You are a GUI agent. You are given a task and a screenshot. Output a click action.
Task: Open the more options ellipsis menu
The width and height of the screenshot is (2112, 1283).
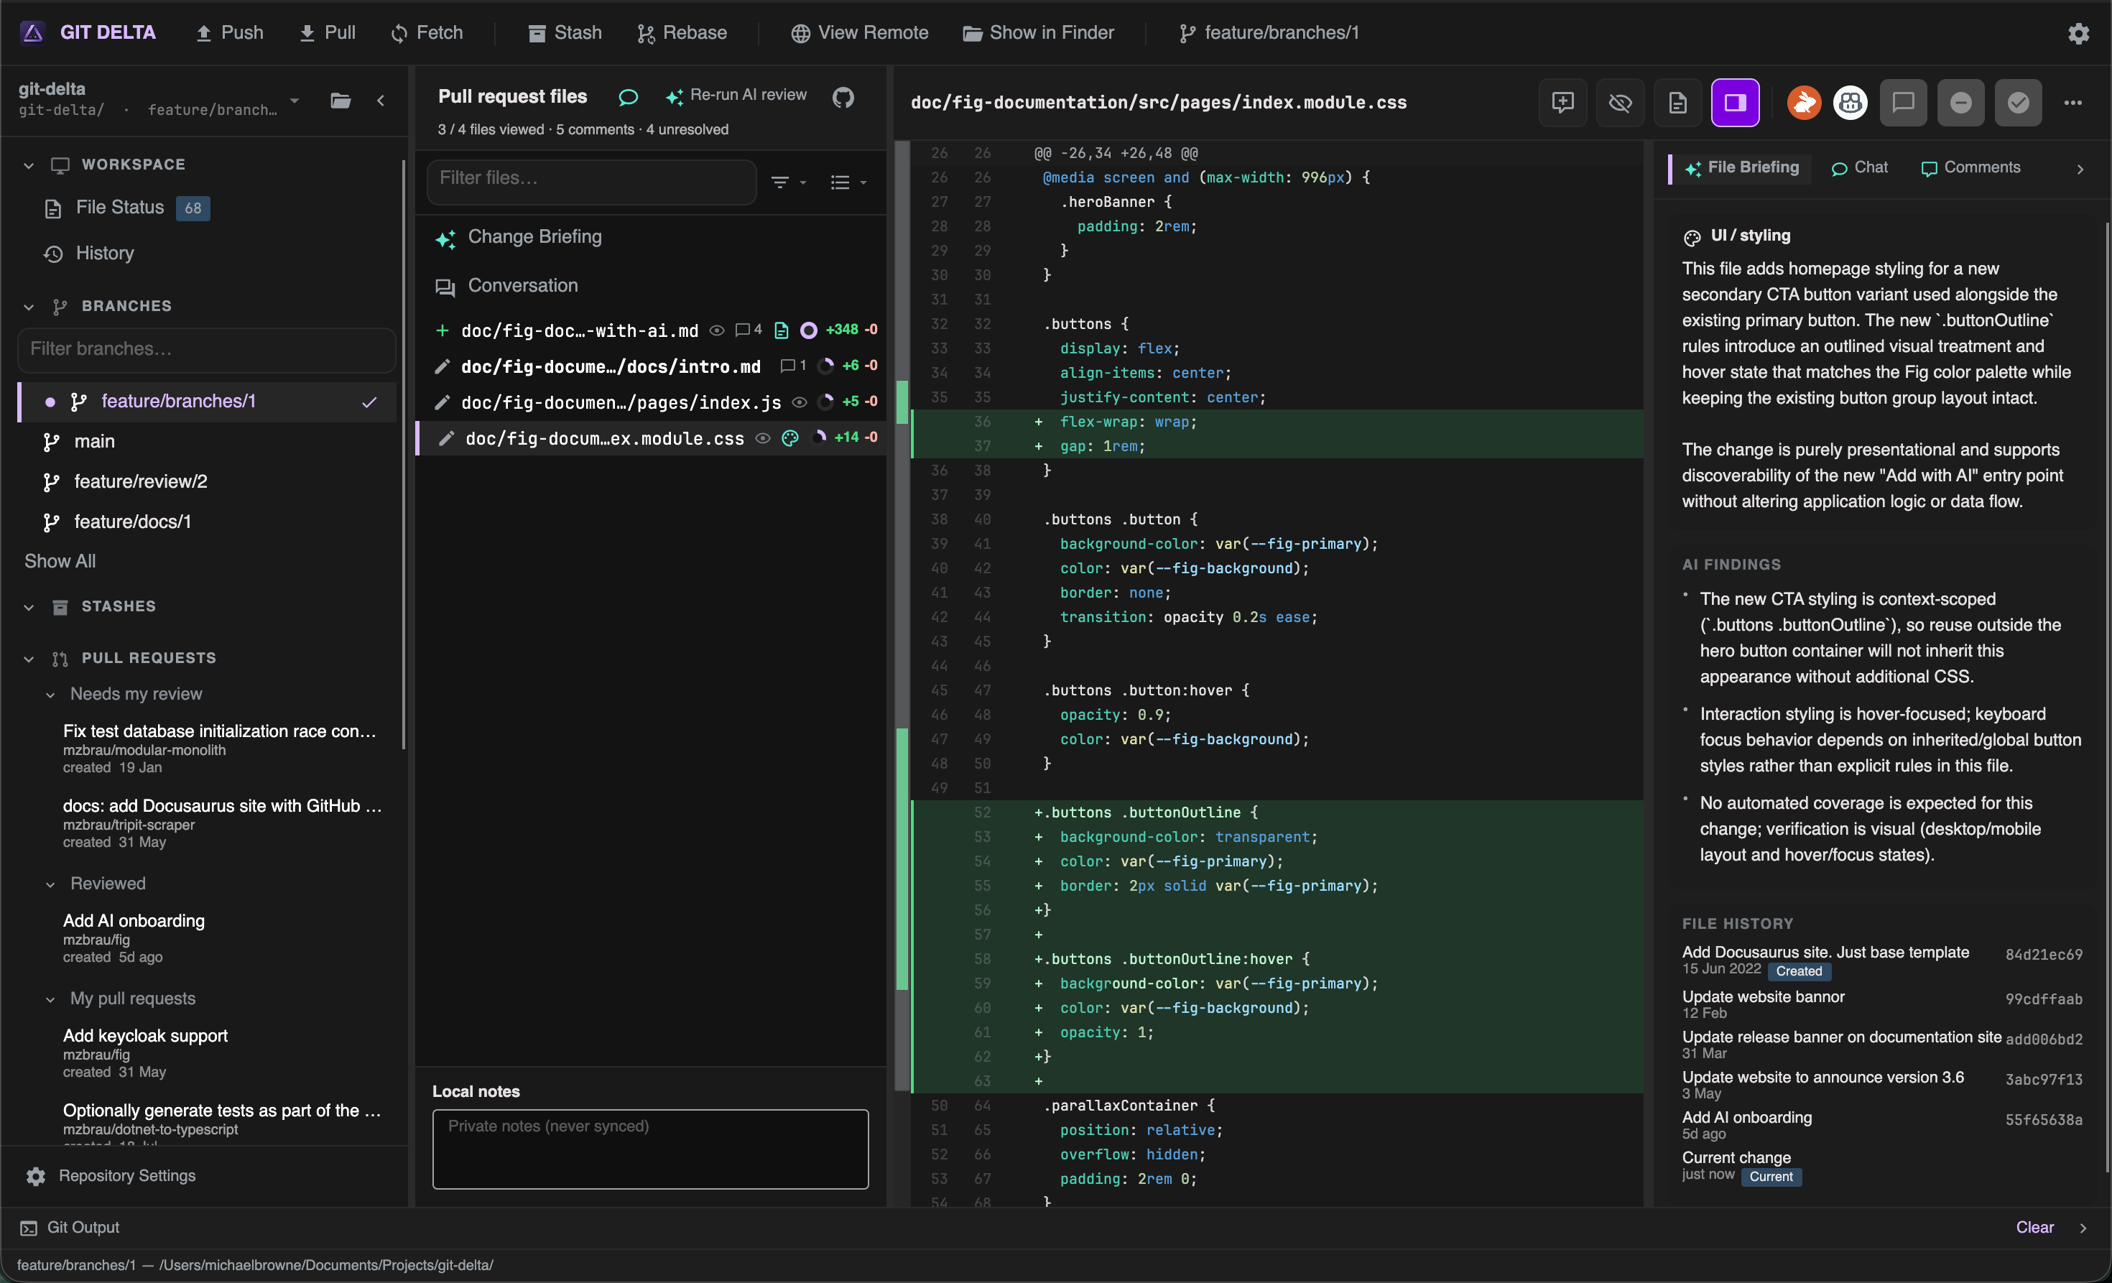[x=2072, y=103]
